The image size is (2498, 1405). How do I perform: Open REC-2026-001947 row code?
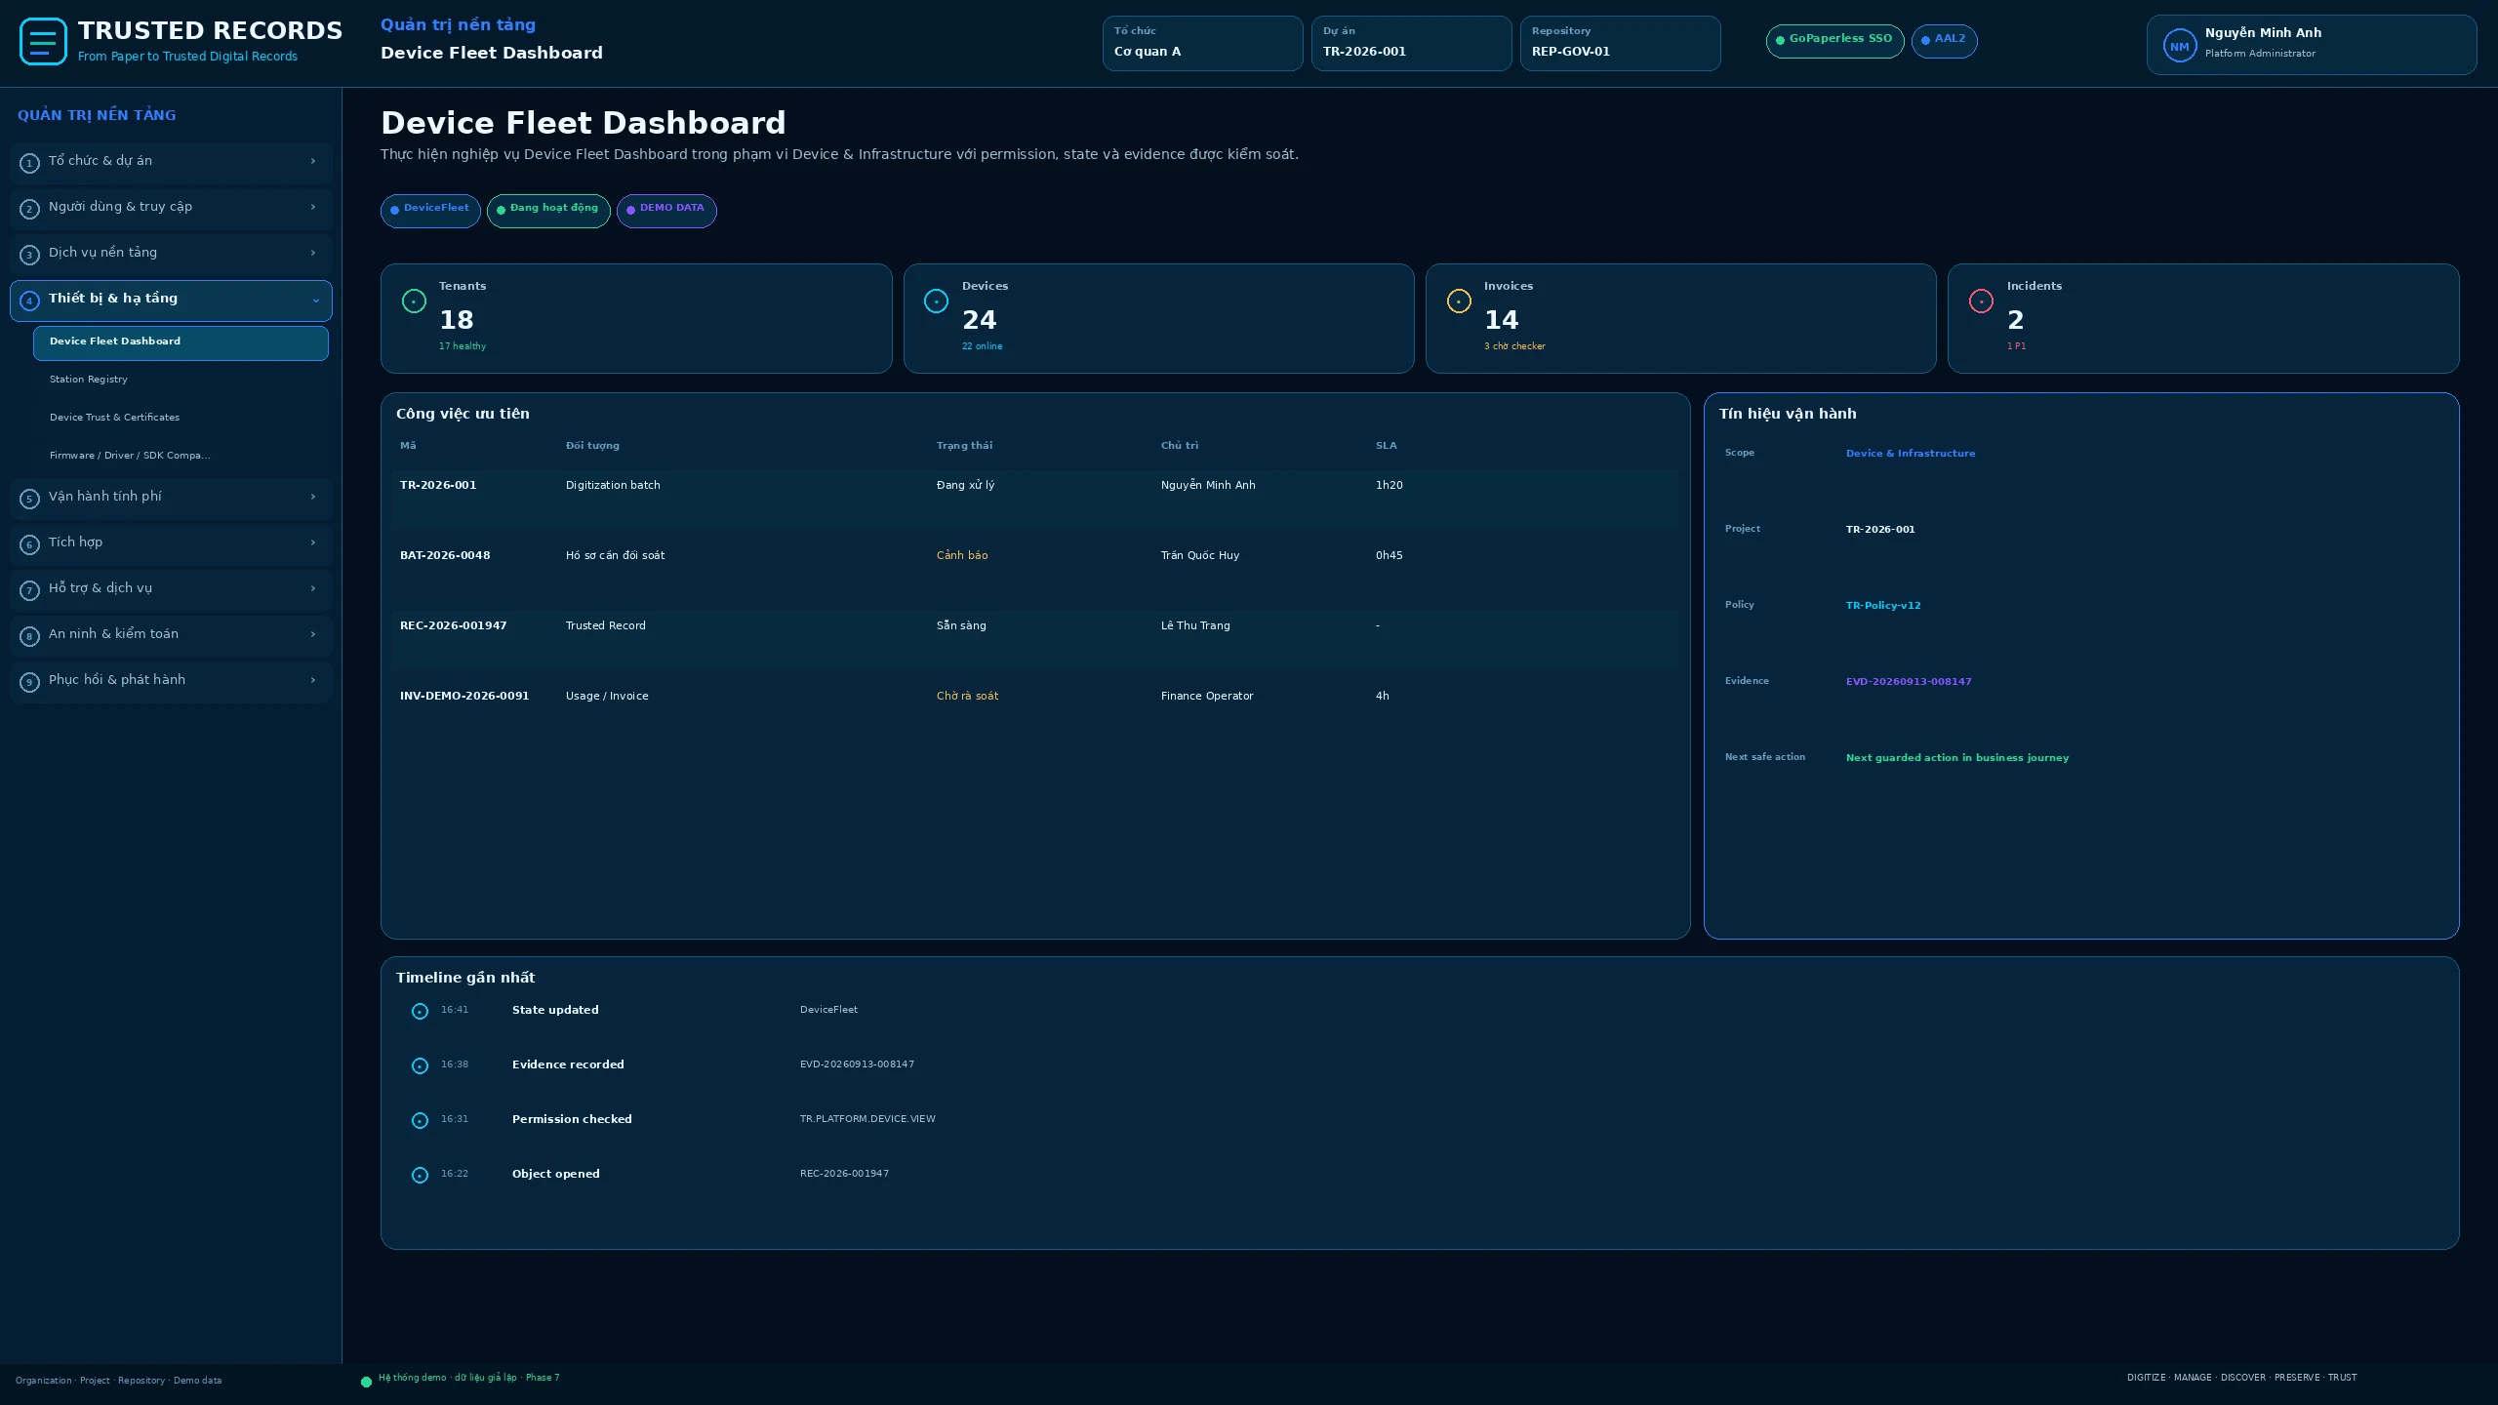pos(453,625)
